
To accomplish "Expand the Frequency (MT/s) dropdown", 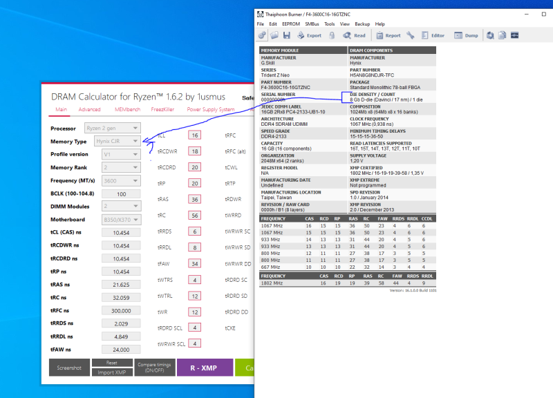I will click(x=121, y=181).
